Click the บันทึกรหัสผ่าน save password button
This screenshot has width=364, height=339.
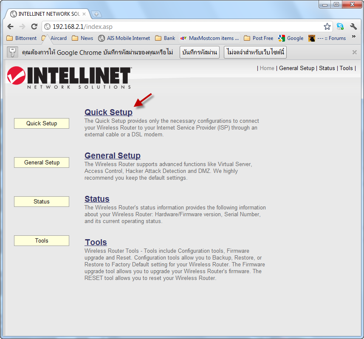click(x=199, y=52)
